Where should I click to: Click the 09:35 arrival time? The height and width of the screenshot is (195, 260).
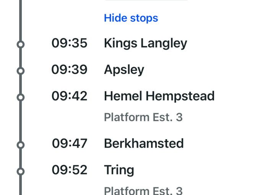pos(70,44)
